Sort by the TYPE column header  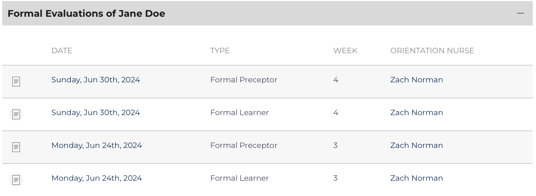[220, 51]
